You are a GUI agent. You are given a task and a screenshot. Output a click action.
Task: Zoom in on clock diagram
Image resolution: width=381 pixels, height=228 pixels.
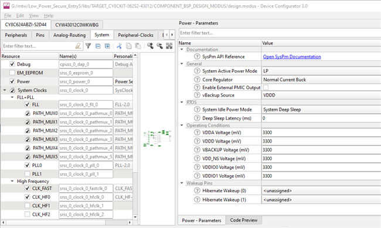tap(150, 46)
